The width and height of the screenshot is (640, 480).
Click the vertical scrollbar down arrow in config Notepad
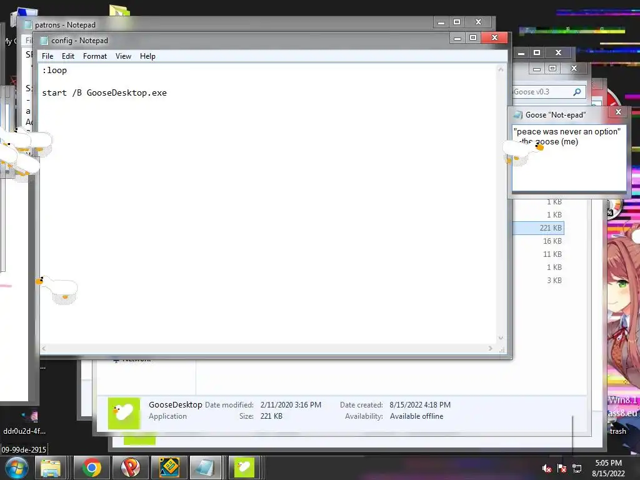[501, 338]
